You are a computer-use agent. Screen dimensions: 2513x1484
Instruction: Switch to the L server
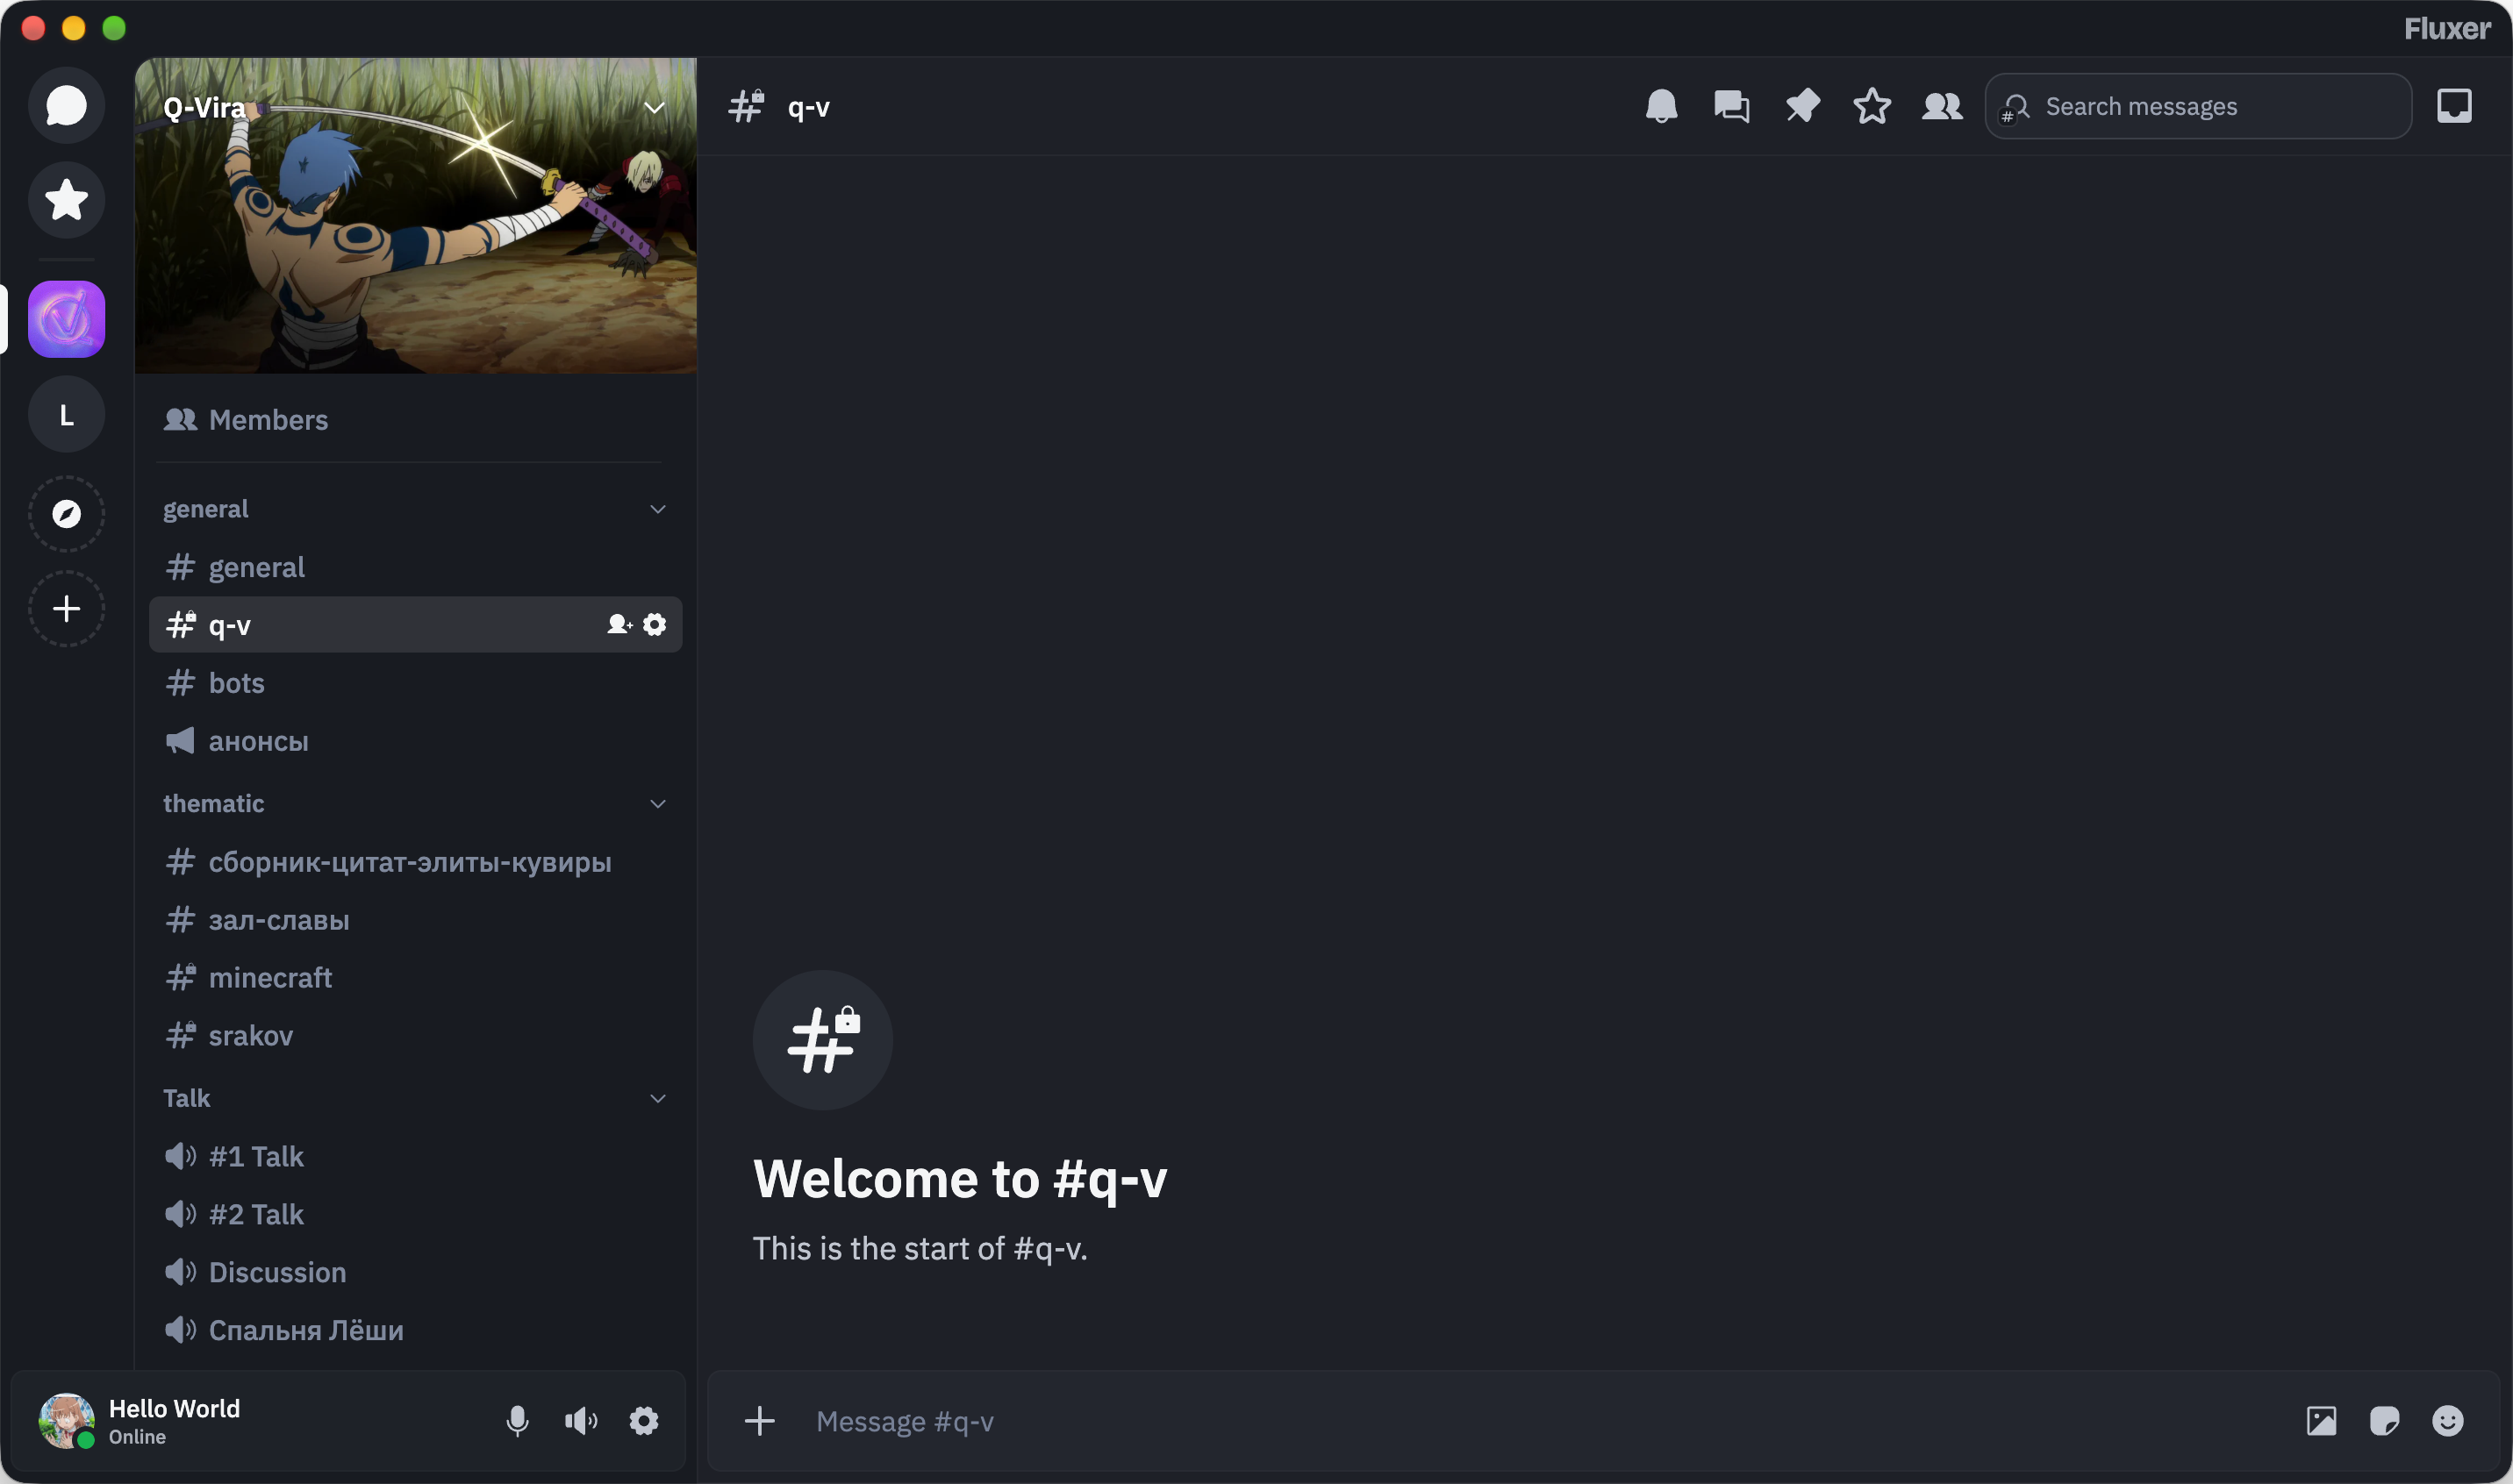[x=66, y=414]
